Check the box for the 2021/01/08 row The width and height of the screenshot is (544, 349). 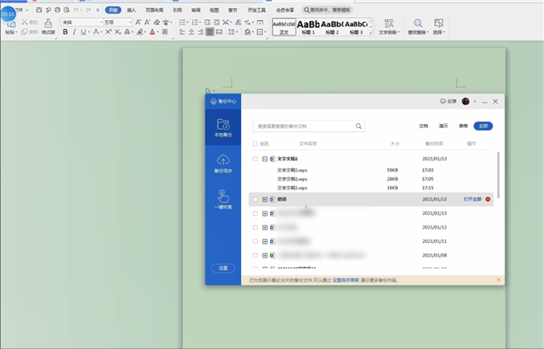tap(256, 256)
